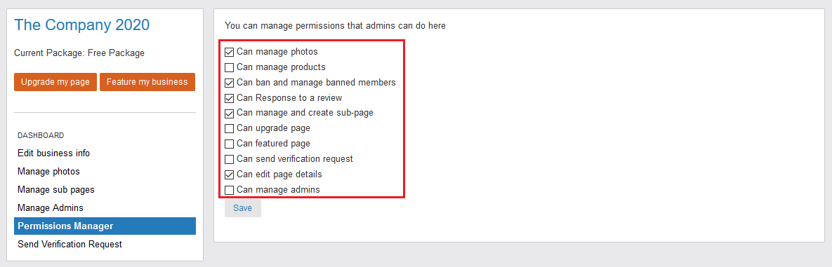Toggle Can edit page details checkbox
Screen dimensions: 832x267
[x=229, y=174]
